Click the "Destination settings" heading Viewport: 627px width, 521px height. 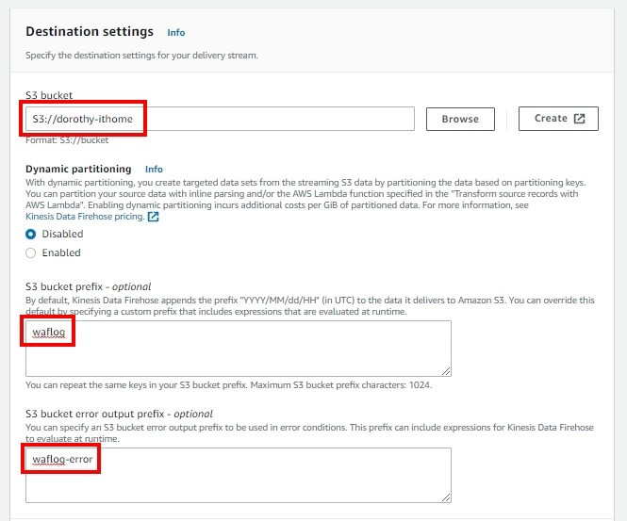(89, 32)
